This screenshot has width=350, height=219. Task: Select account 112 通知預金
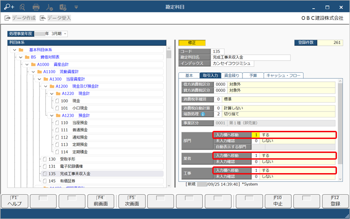click(x=108, y=137)
